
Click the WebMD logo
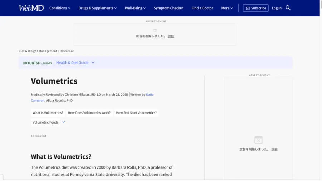click(31, 8)
